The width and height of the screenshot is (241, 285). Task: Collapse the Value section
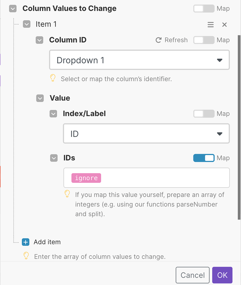point(40,98)
